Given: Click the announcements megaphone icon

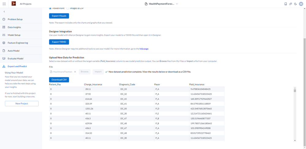Looking at the screenshot, I should click(x=291, y=4).
